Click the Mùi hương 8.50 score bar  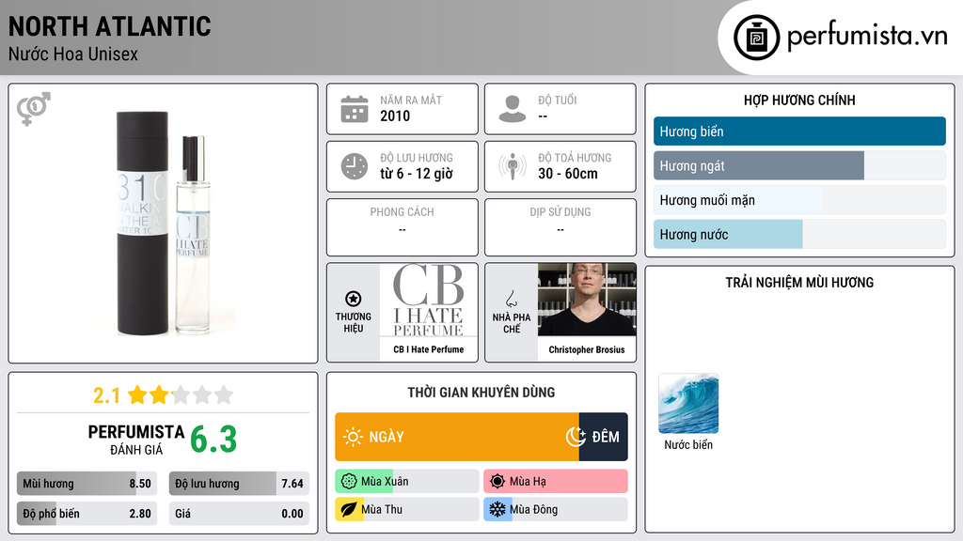click(87, 484)
